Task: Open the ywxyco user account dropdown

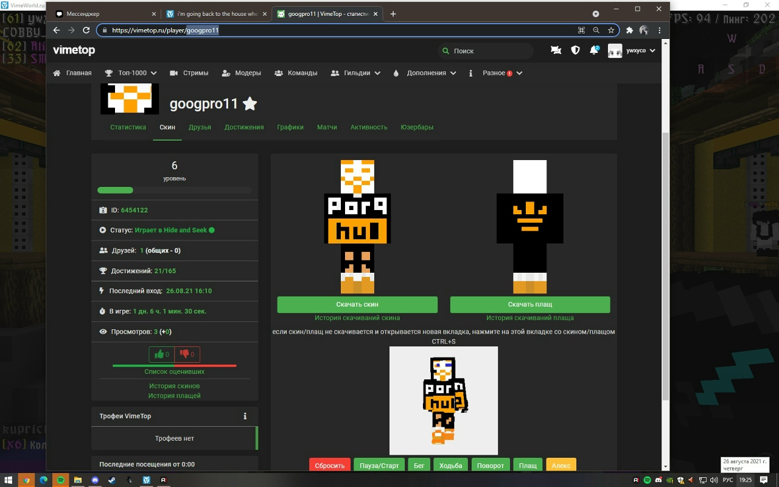Action: (x=632, y=51)
